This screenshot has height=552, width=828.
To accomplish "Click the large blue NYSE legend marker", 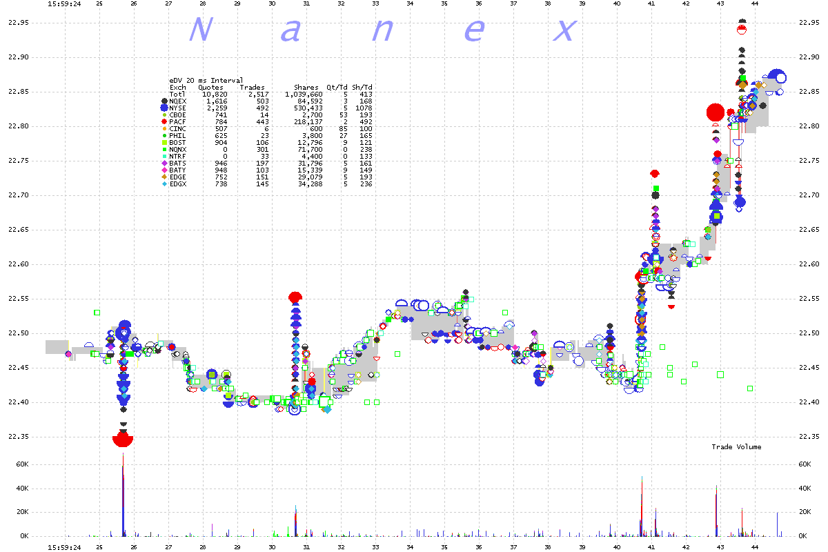I will [x=164, y=108].
